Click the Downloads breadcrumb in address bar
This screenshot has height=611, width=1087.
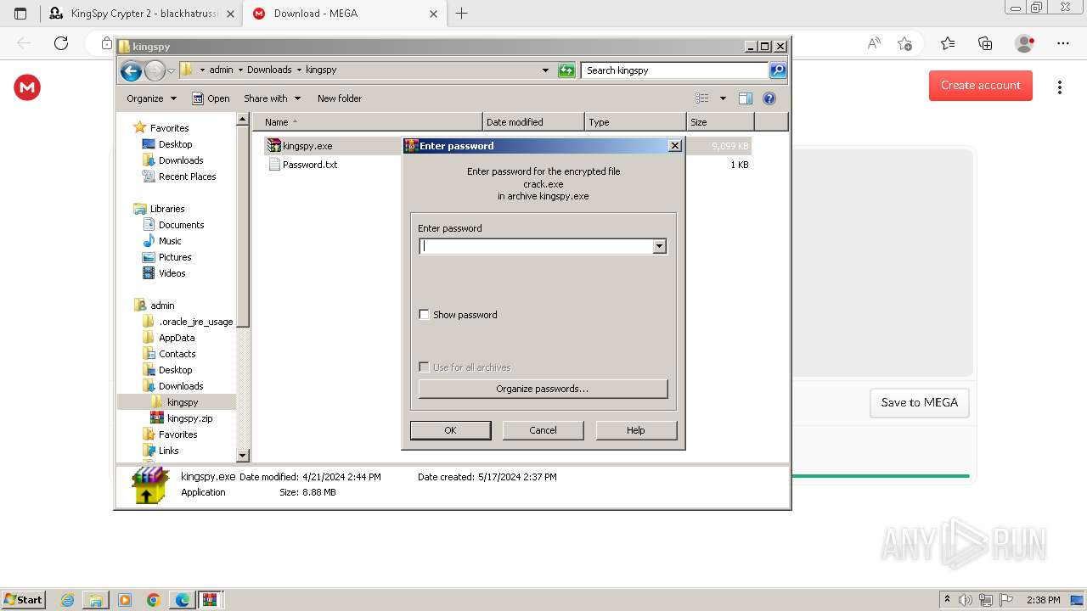[x=269, y=70]
